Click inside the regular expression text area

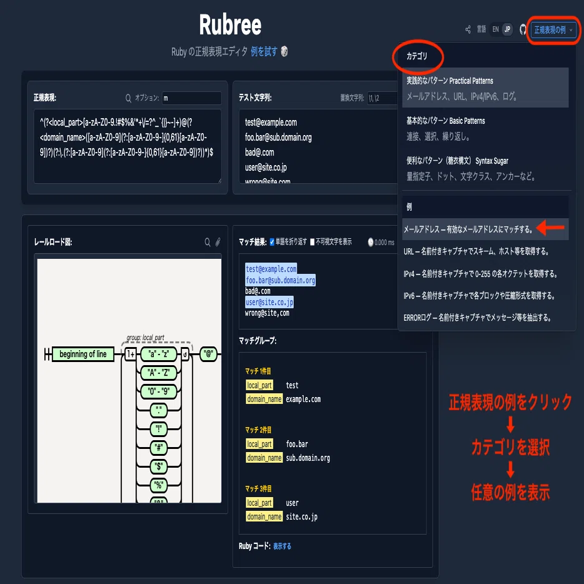(x=128, y=146)
